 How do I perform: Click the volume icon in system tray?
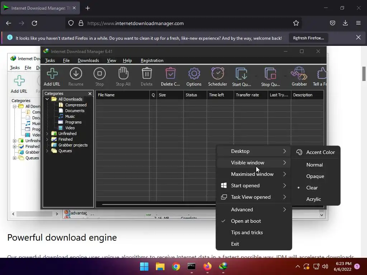pyautogui.click(x=325, y=266)
